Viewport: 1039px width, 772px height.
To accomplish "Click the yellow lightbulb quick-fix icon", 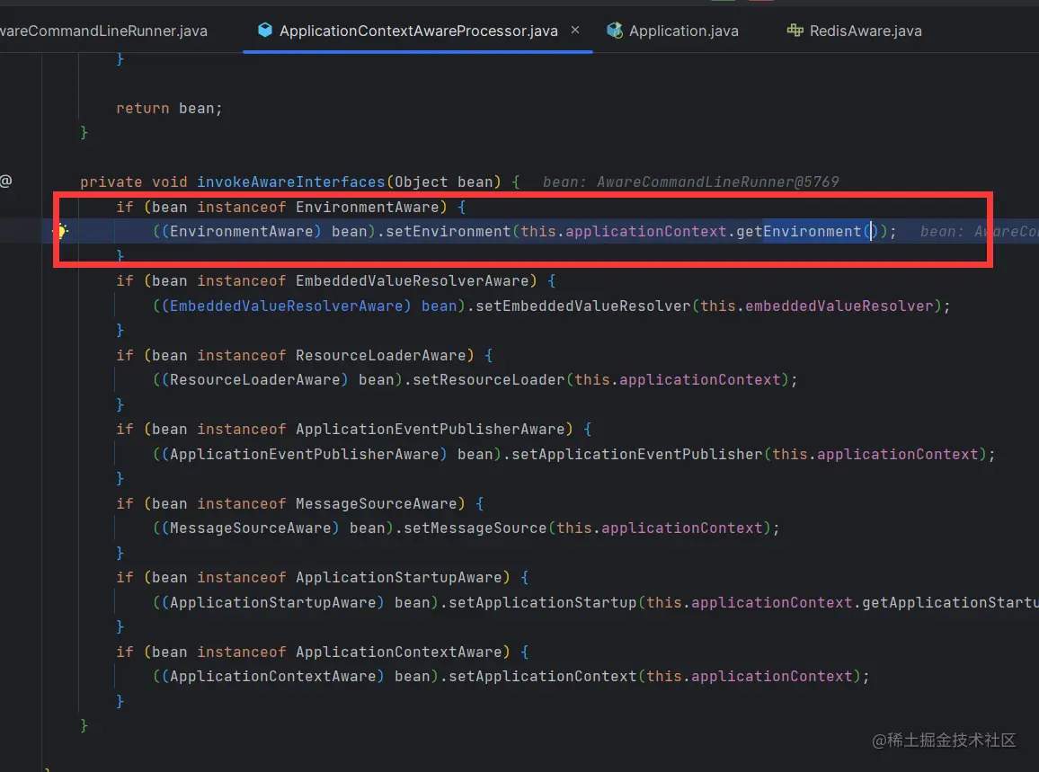I will (60, 231).
